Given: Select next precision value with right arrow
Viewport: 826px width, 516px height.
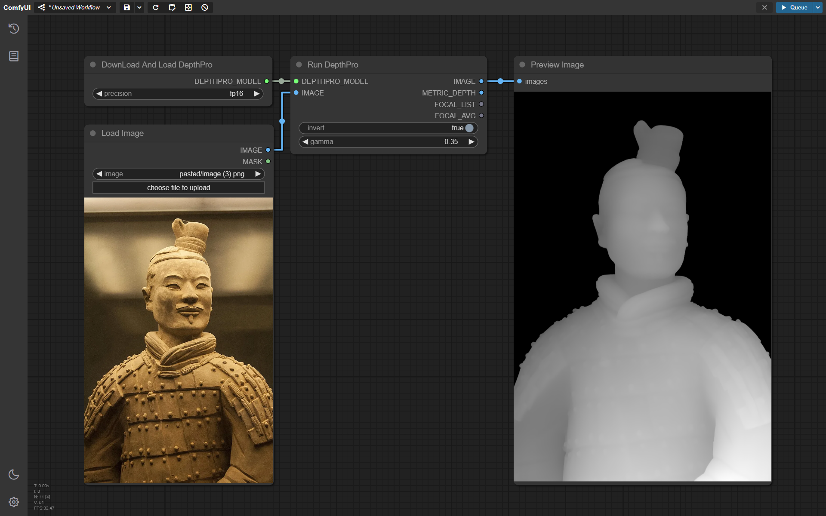Looking at the screenshot, I should point(257,93).
